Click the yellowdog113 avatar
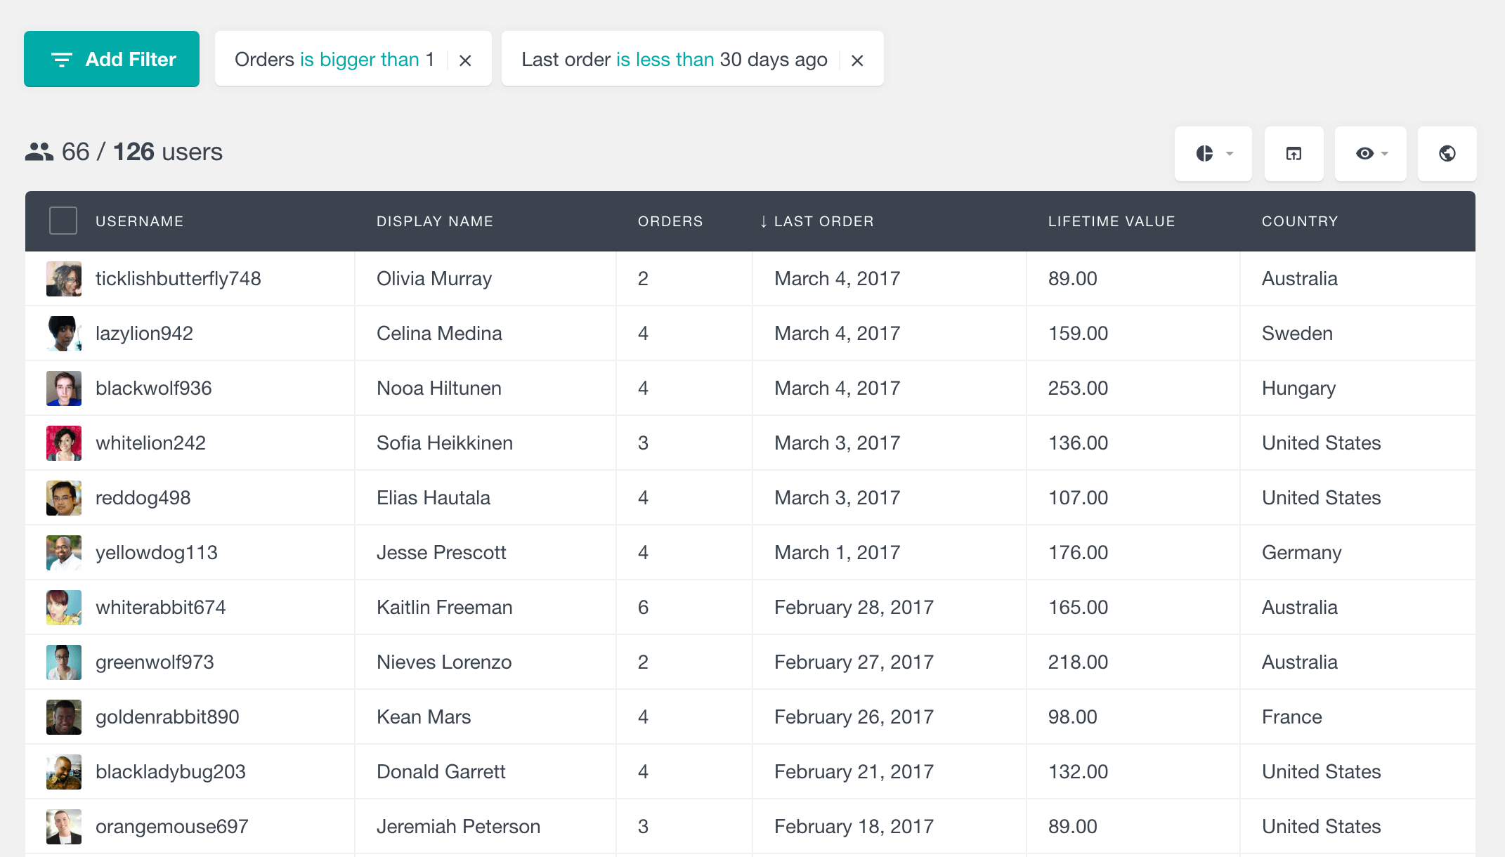The width and height of the screenshot is (1505, 857). (64, 553)
